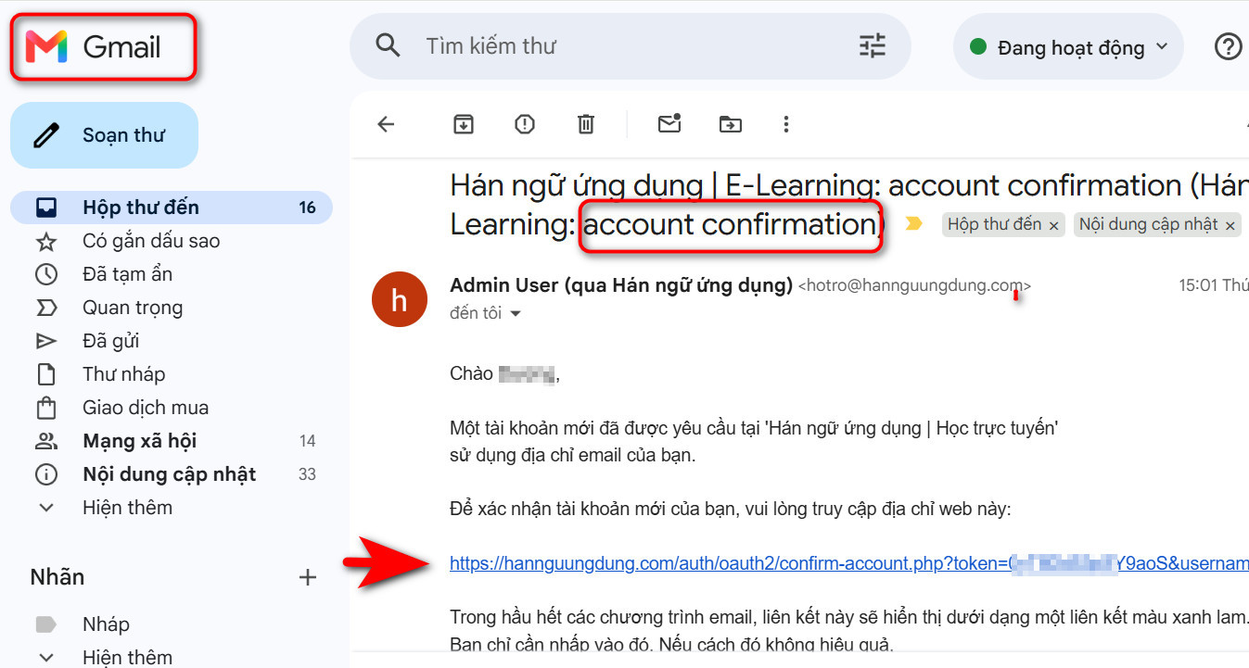1249x668 pixels.
Task: Open the 'Nháp' label
Action: pos(106,624)
